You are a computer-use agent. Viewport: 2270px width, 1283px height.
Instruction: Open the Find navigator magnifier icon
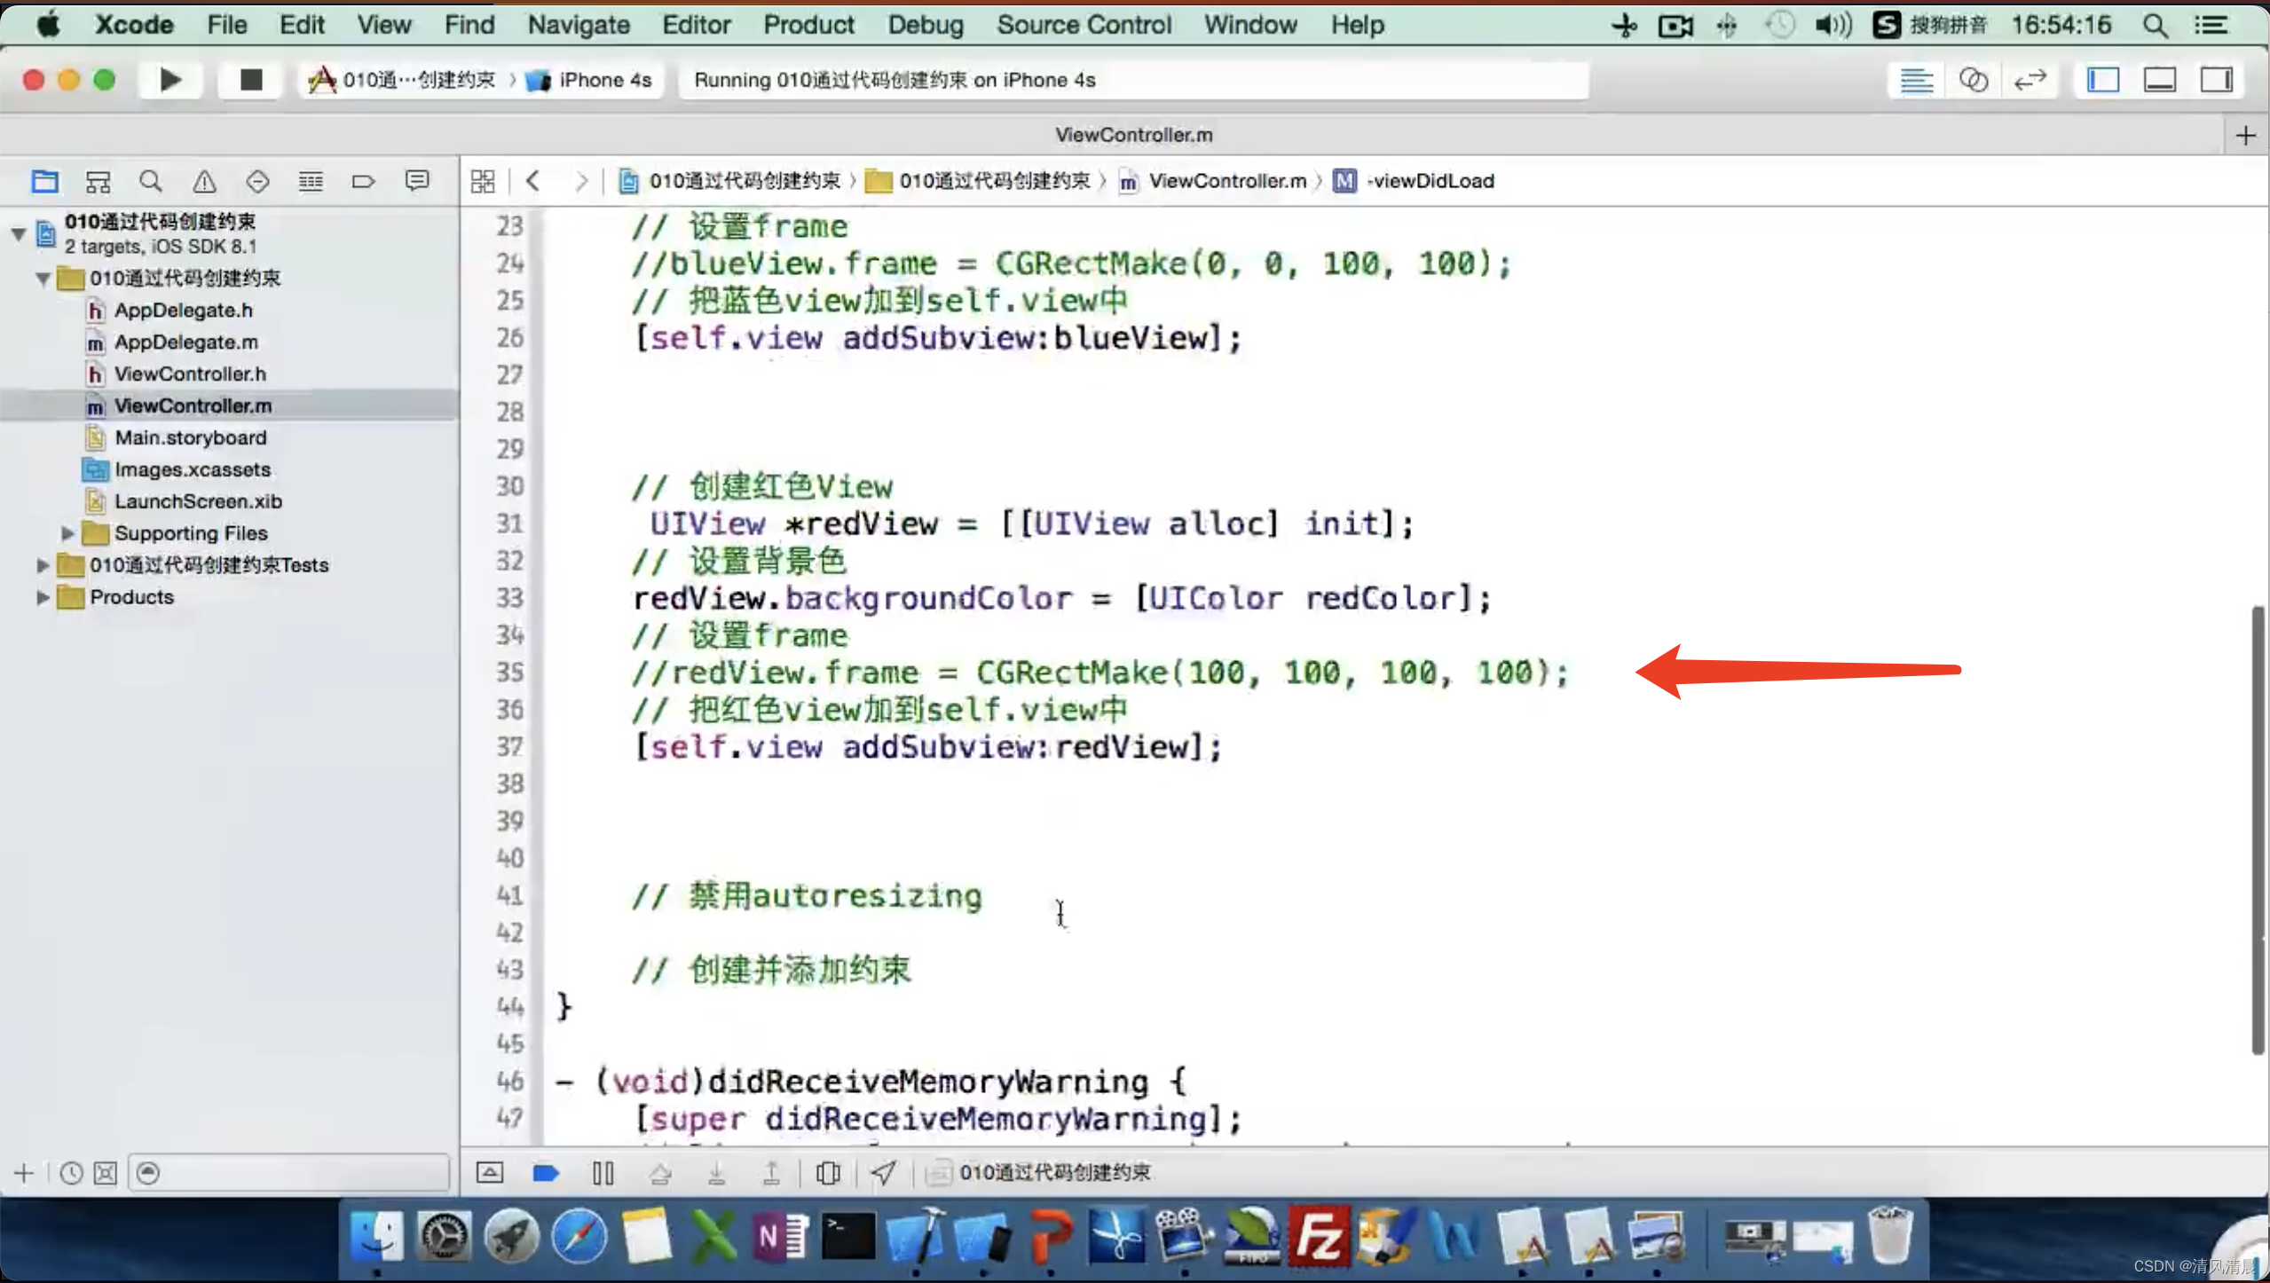point(151,182)
